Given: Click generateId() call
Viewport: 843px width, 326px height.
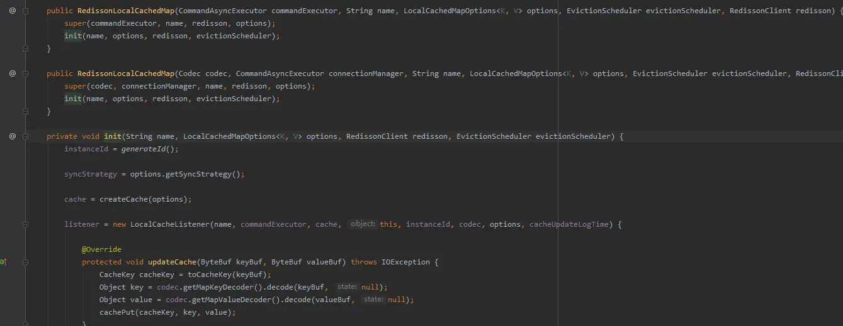Looking at the screenshot, I should [x=148, y=149].
